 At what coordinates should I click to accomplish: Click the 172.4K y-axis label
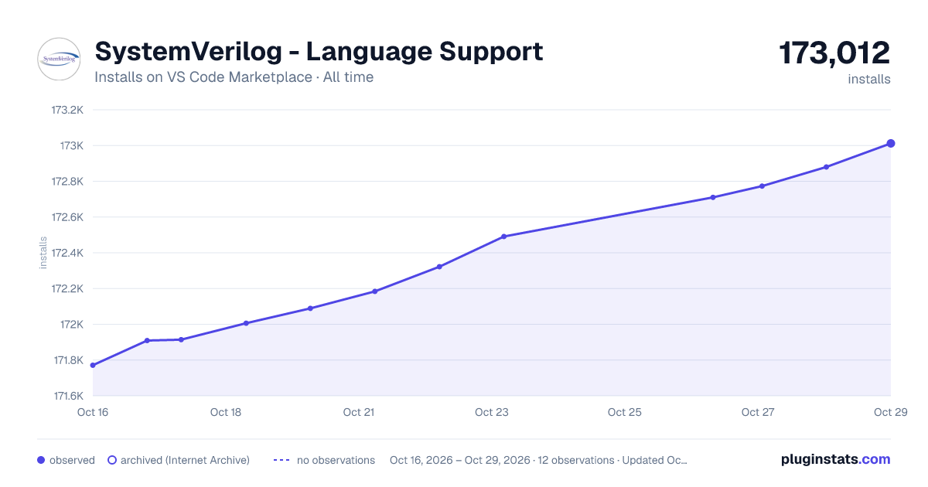67,253
